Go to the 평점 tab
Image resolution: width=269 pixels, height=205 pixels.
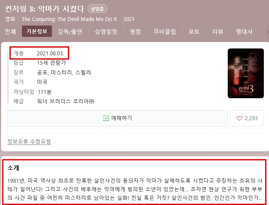pos(135,31)
